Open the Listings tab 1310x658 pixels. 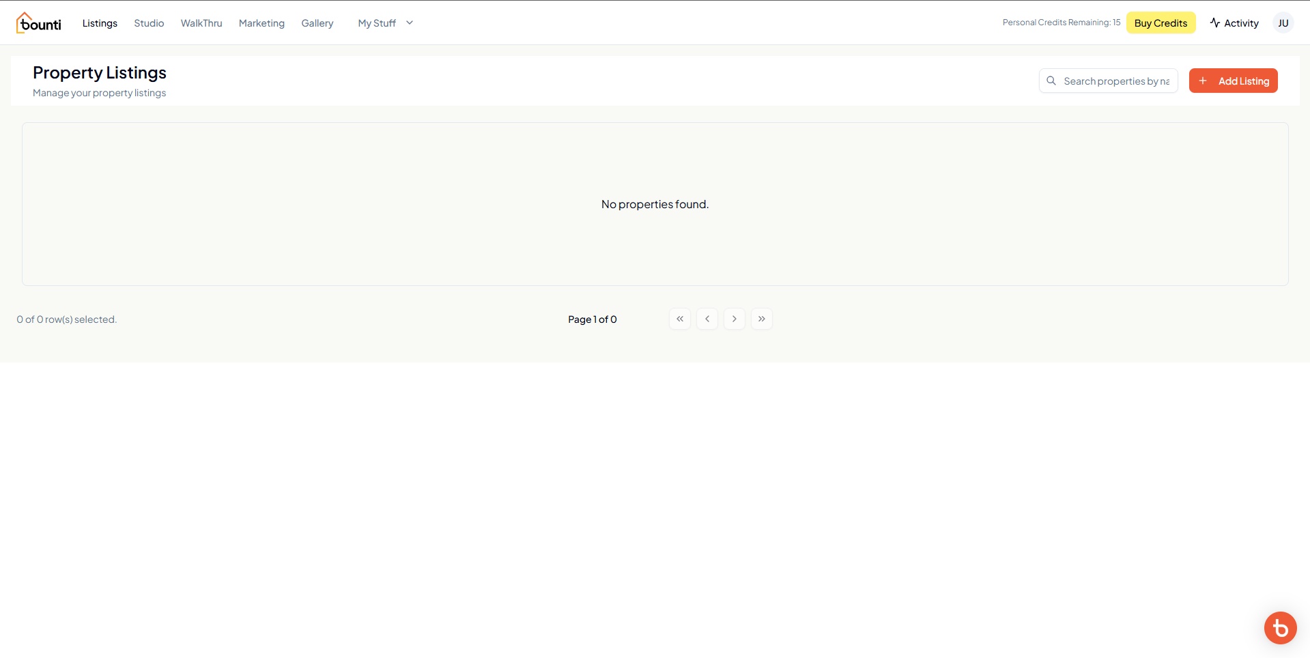pyautogui.click(x=100, y=23)
